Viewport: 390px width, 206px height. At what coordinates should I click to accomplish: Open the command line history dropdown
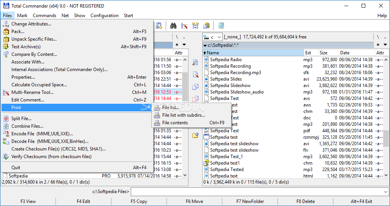point(386,192)
